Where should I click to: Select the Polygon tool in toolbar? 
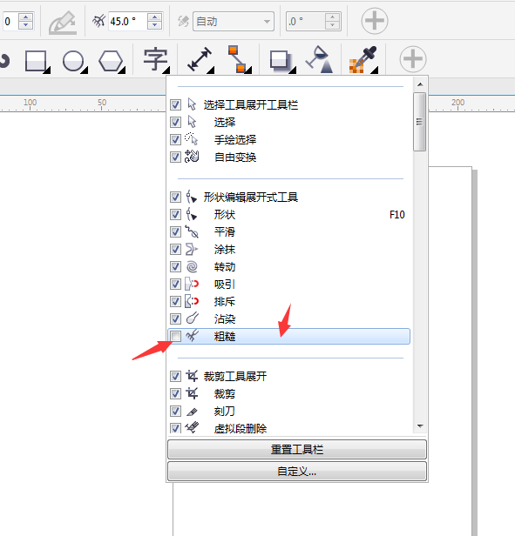[x=111, y=61]
